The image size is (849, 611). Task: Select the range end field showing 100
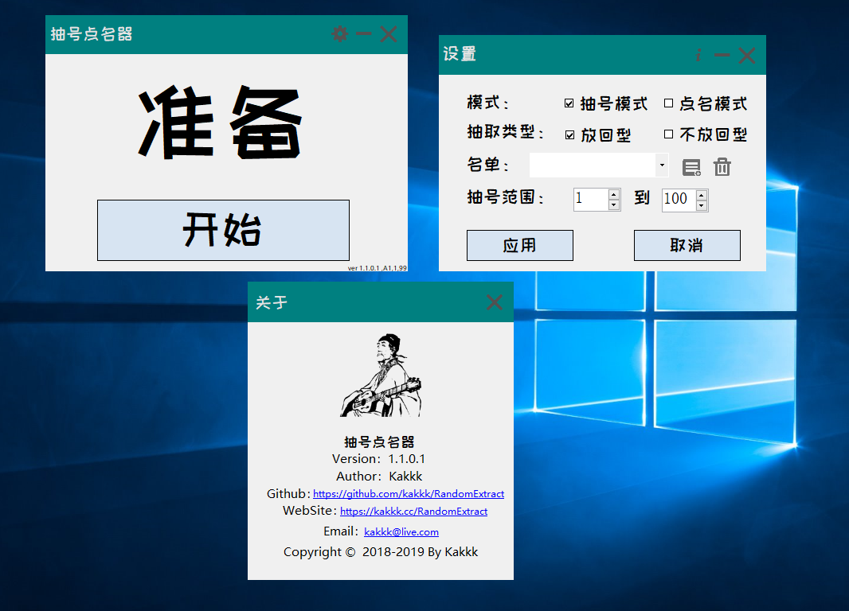coord(677,199)
